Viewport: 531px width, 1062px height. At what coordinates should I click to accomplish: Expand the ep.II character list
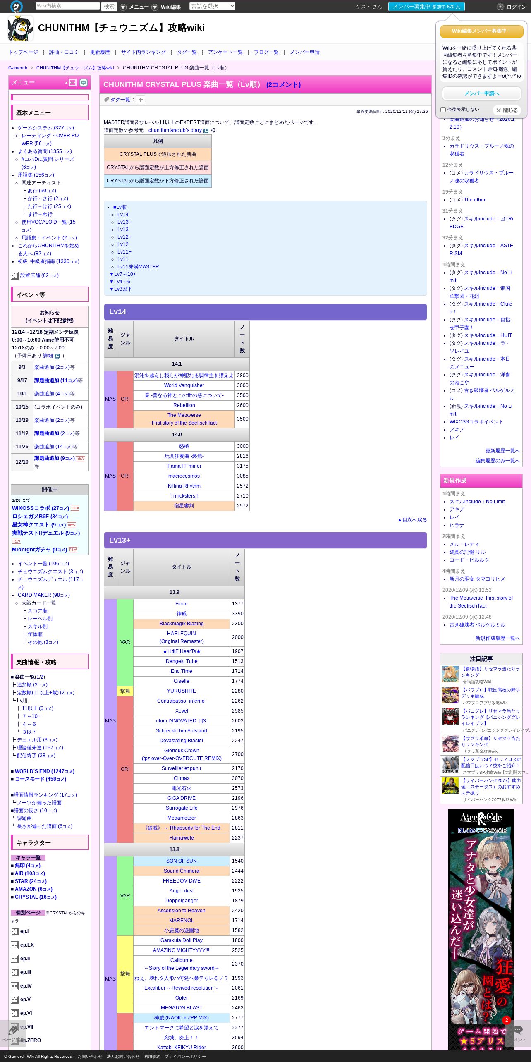coord(14,959)
